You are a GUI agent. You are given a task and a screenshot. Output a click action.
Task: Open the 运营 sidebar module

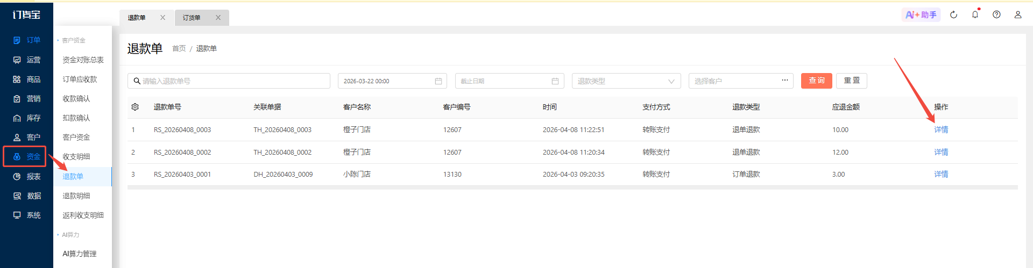point(27,60)
